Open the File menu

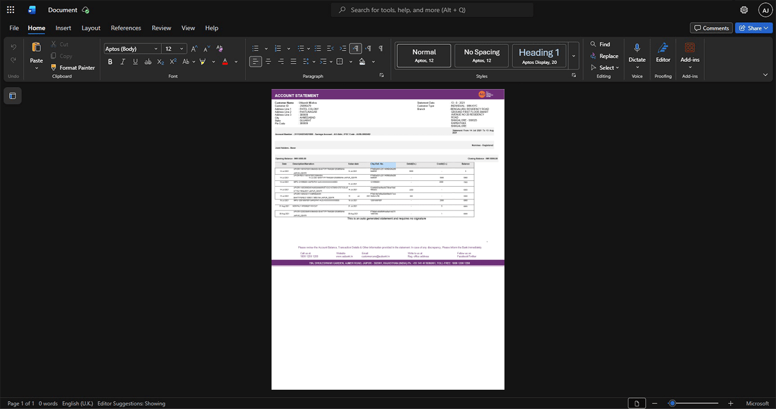click(x=14, y=28)
